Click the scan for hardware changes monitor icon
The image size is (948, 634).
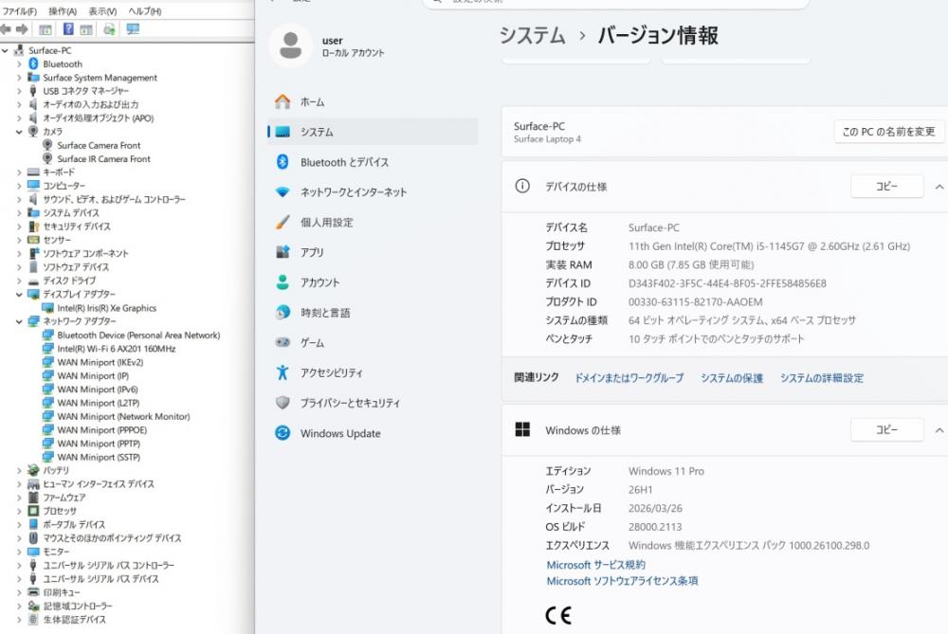click(x=133, y=29)
